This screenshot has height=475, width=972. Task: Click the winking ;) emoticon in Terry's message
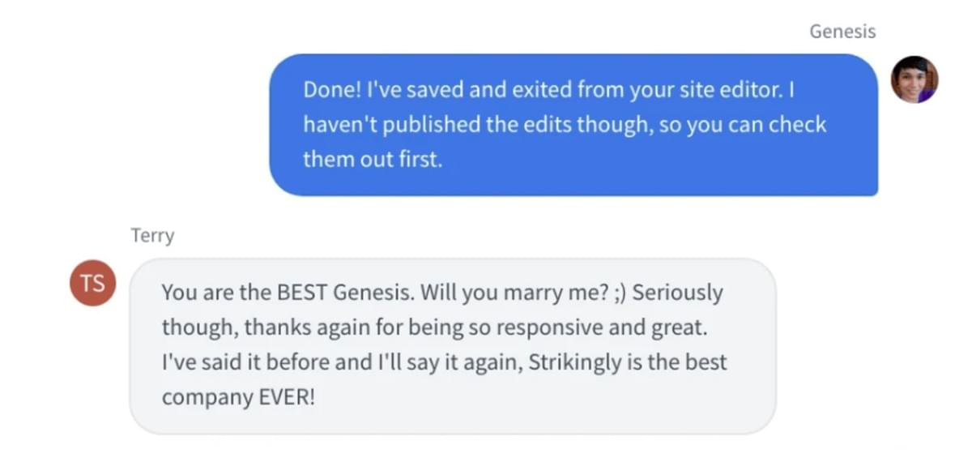coord(619,293)
